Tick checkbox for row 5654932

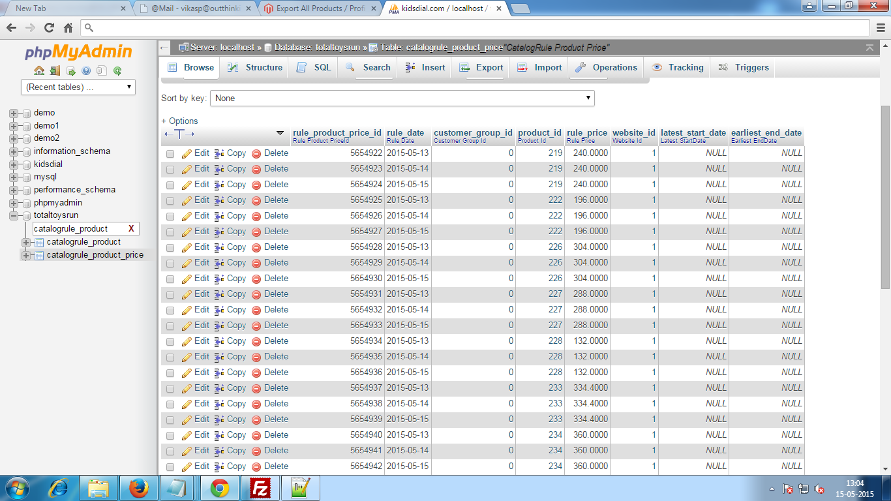(x=170, y=311)
